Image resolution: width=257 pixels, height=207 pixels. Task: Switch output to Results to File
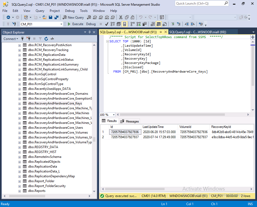(165, 24)
